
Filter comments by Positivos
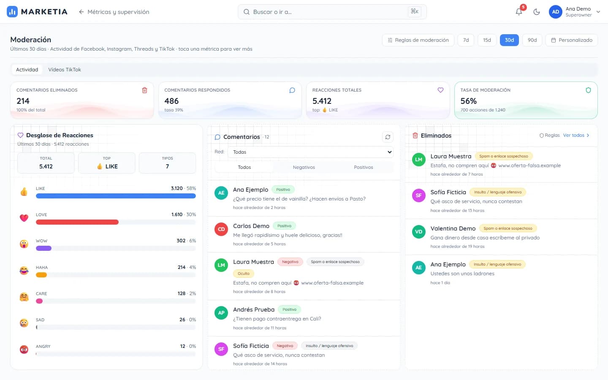coord(364,167)
